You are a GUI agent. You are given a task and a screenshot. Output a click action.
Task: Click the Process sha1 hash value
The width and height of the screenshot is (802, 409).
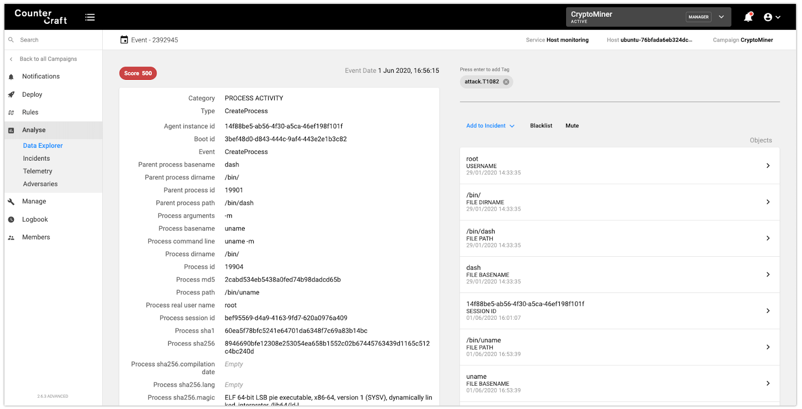296,331
